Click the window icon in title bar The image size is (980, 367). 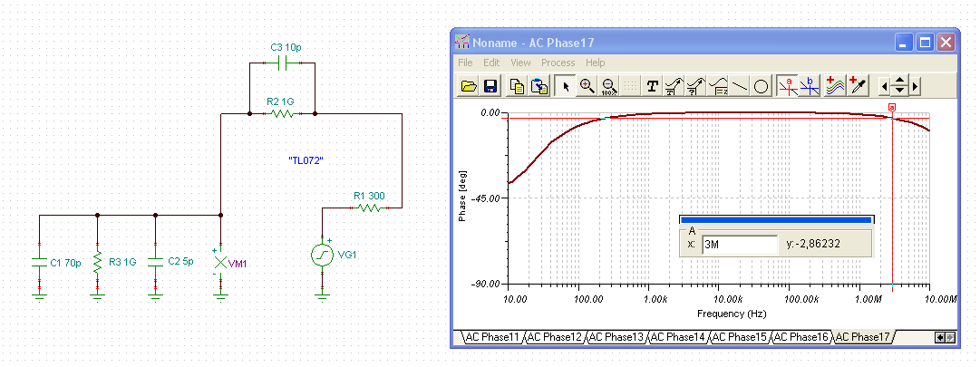[x=462, y=43]
